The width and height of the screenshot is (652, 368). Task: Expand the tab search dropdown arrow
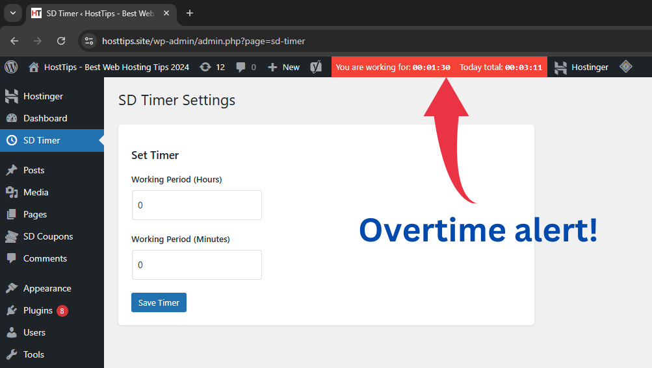(x=13, y=13)
